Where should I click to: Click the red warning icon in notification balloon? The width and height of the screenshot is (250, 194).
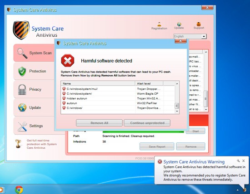[160, 162]
